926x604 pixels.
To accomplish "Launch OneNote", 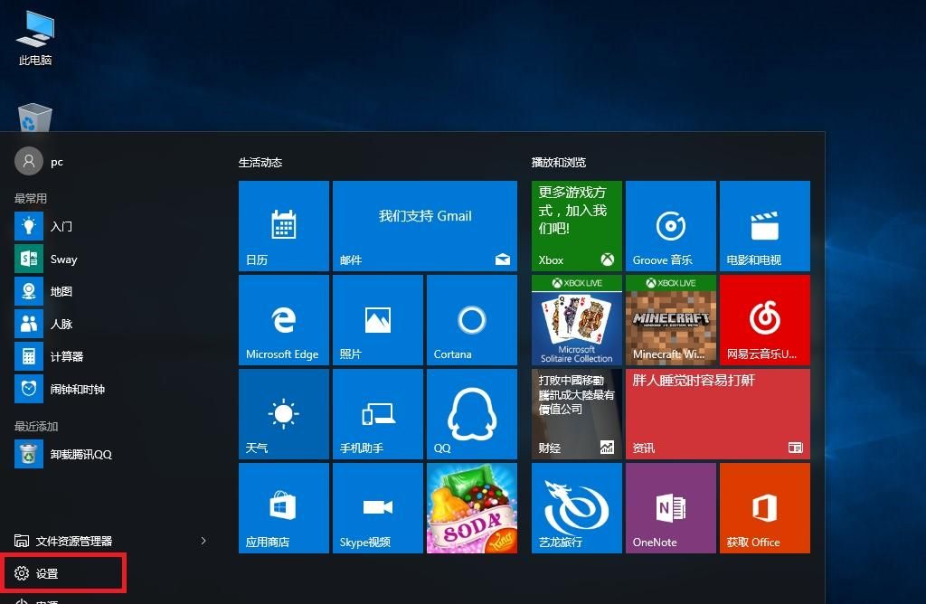I will [670, 507].
